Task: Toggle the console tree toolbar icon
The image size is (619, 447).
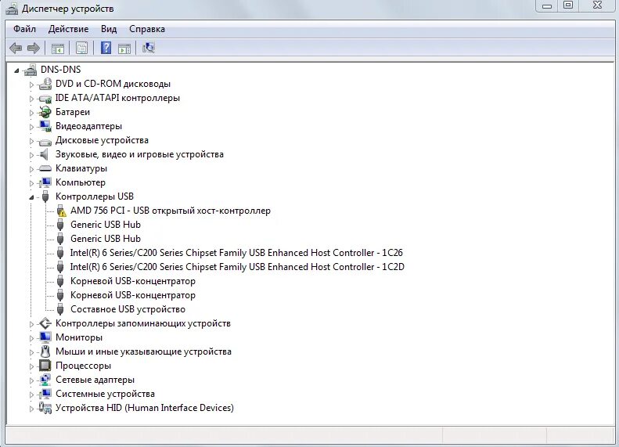Action: (x=58, y=49)
